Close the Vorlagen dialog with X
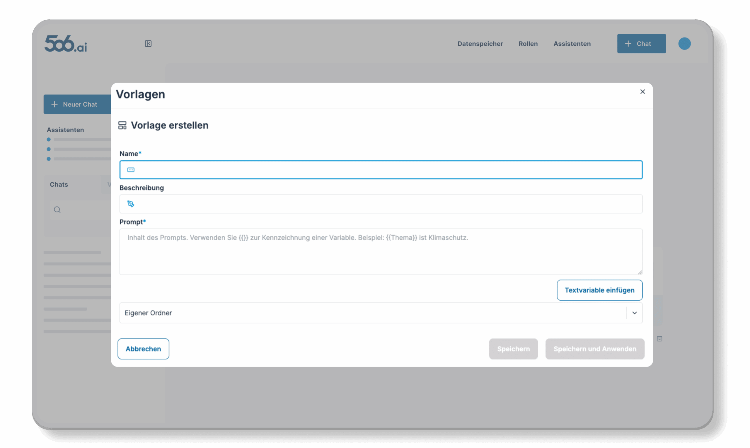 [x=642, y=92]
